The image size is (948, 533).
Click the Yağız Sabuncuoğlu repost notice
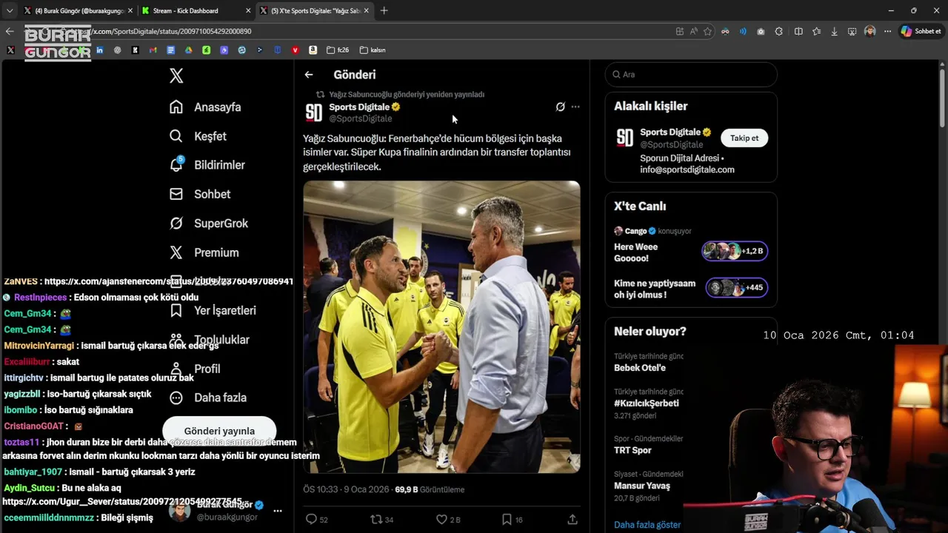click(407, 95)
